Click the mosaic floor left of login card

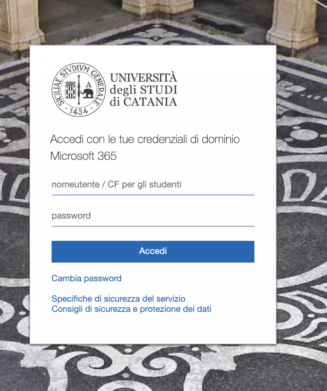[15, 195]
